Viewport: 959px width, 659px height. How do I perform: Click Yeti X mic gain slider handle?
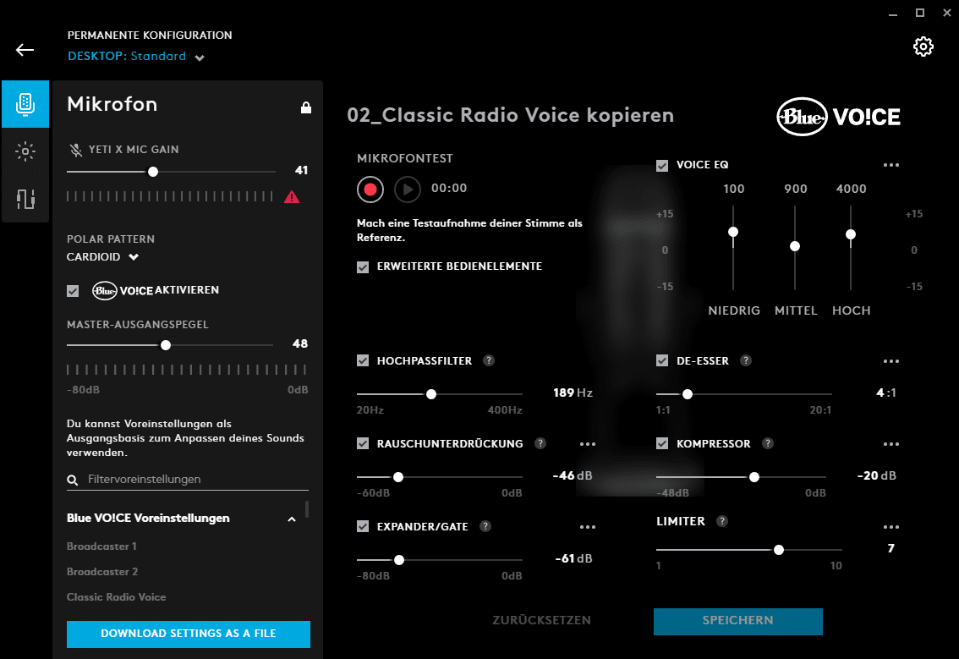click(x=153, y=172)
